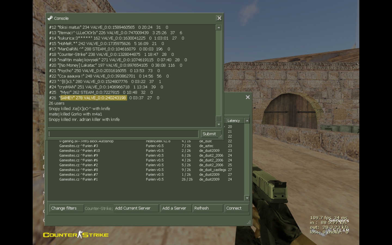The width and height of the screenshot is (392, 245).
Task: Click the Steam icon in Console title bar
Action: (50, 18)
